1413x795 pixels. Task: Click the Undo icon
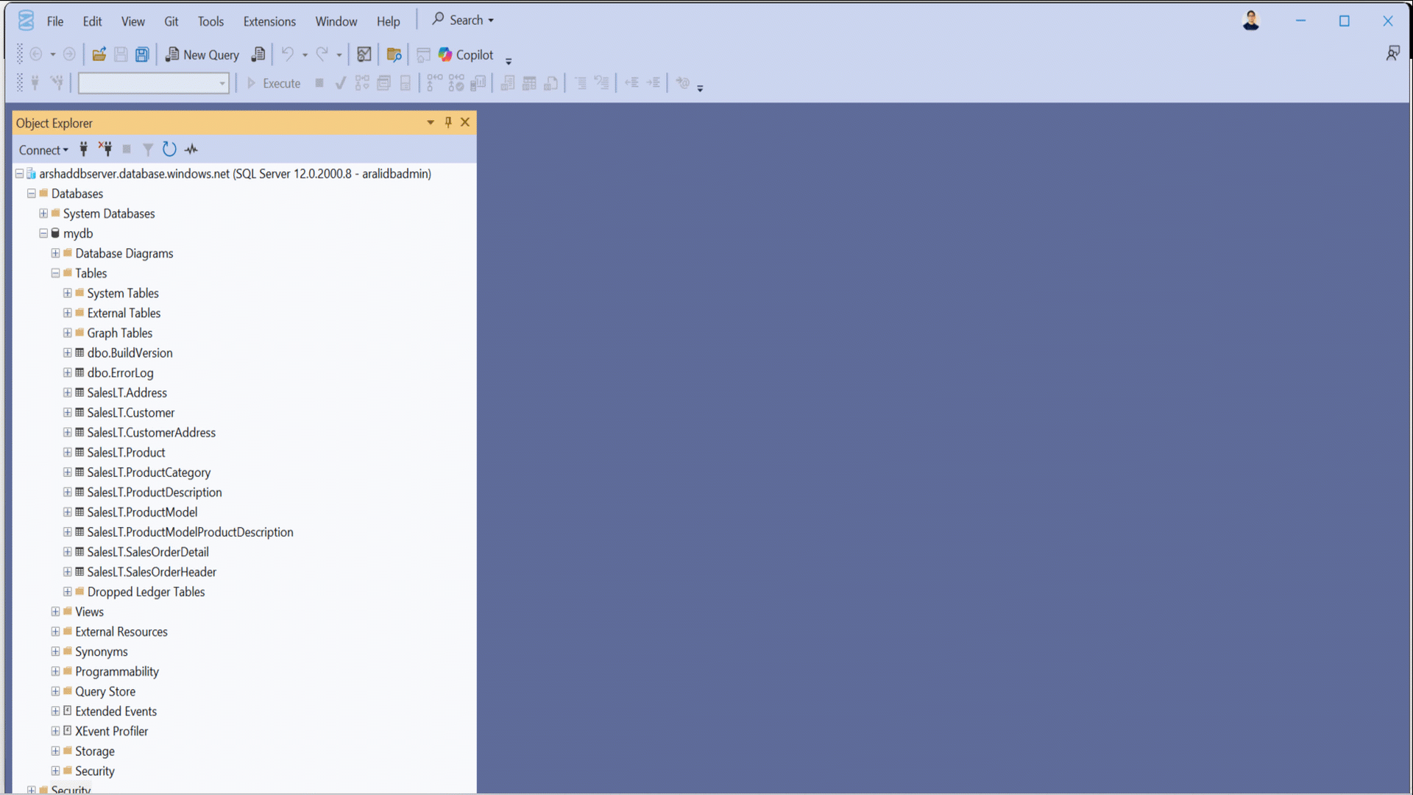tap(288, 54)
